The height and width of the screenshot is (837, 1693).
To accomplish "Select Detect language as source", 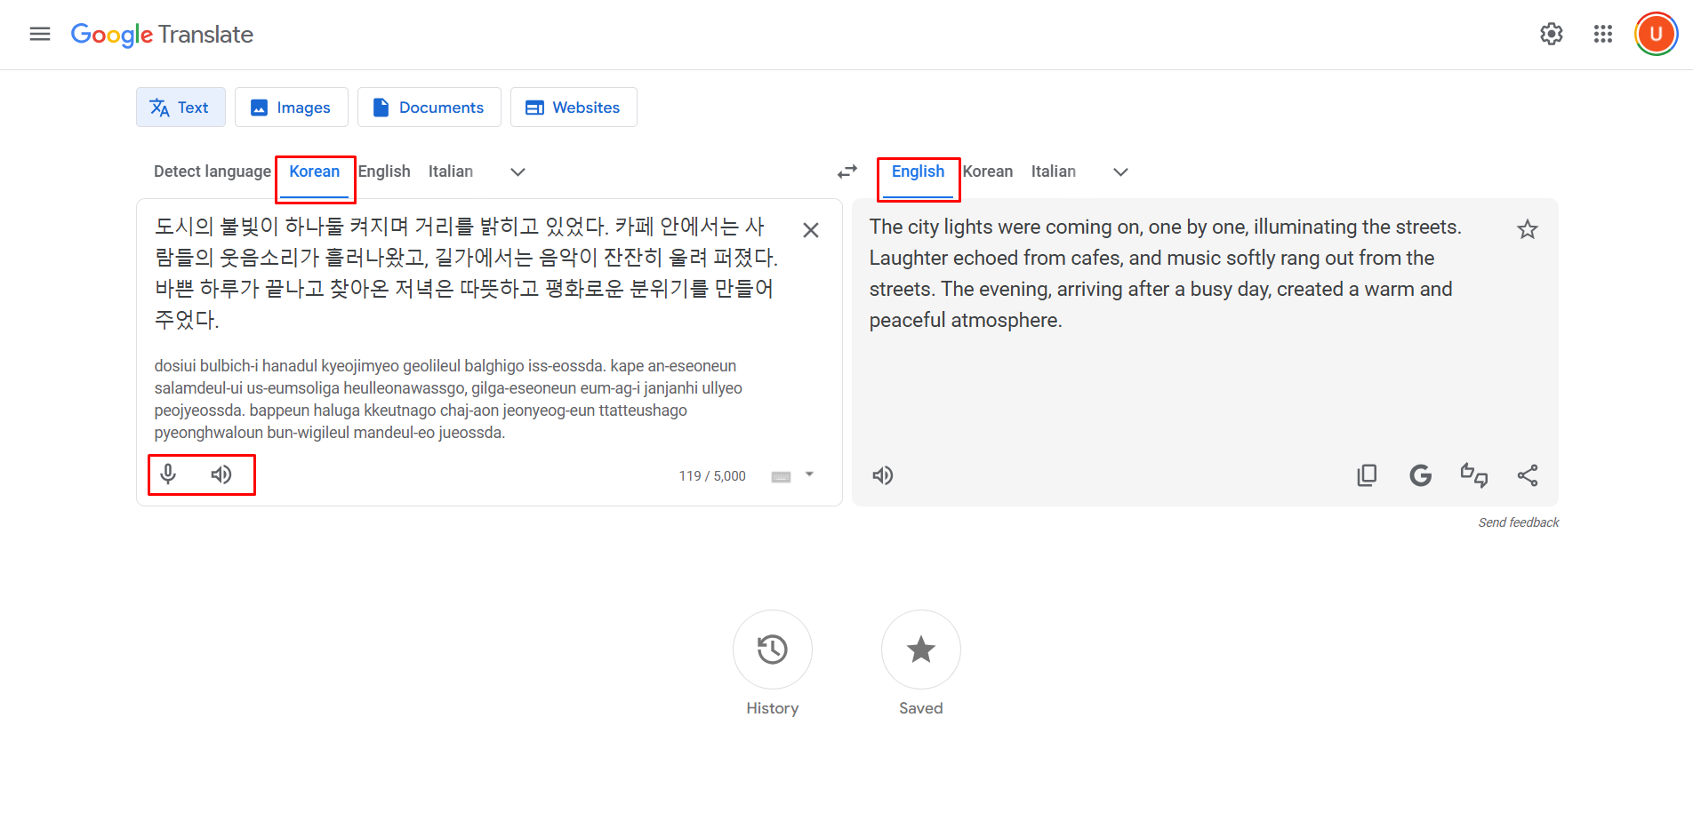I will point(213,171).
